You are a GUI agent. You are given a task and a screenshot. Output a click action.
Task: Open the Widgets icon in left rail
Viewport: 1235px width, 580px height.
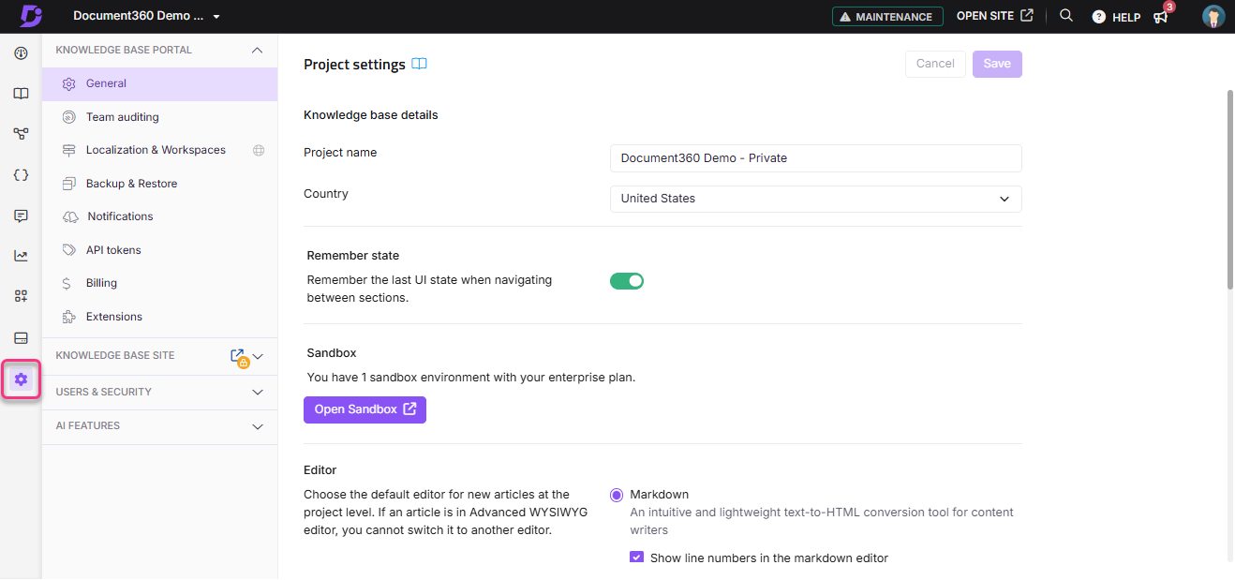(x=21, y=296)
